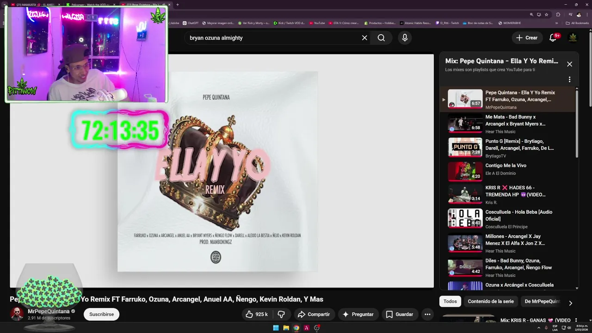This screenshot has width=592, height=333.
Task: Open the Bloc de notas bookmark
Action: (478, 23)
